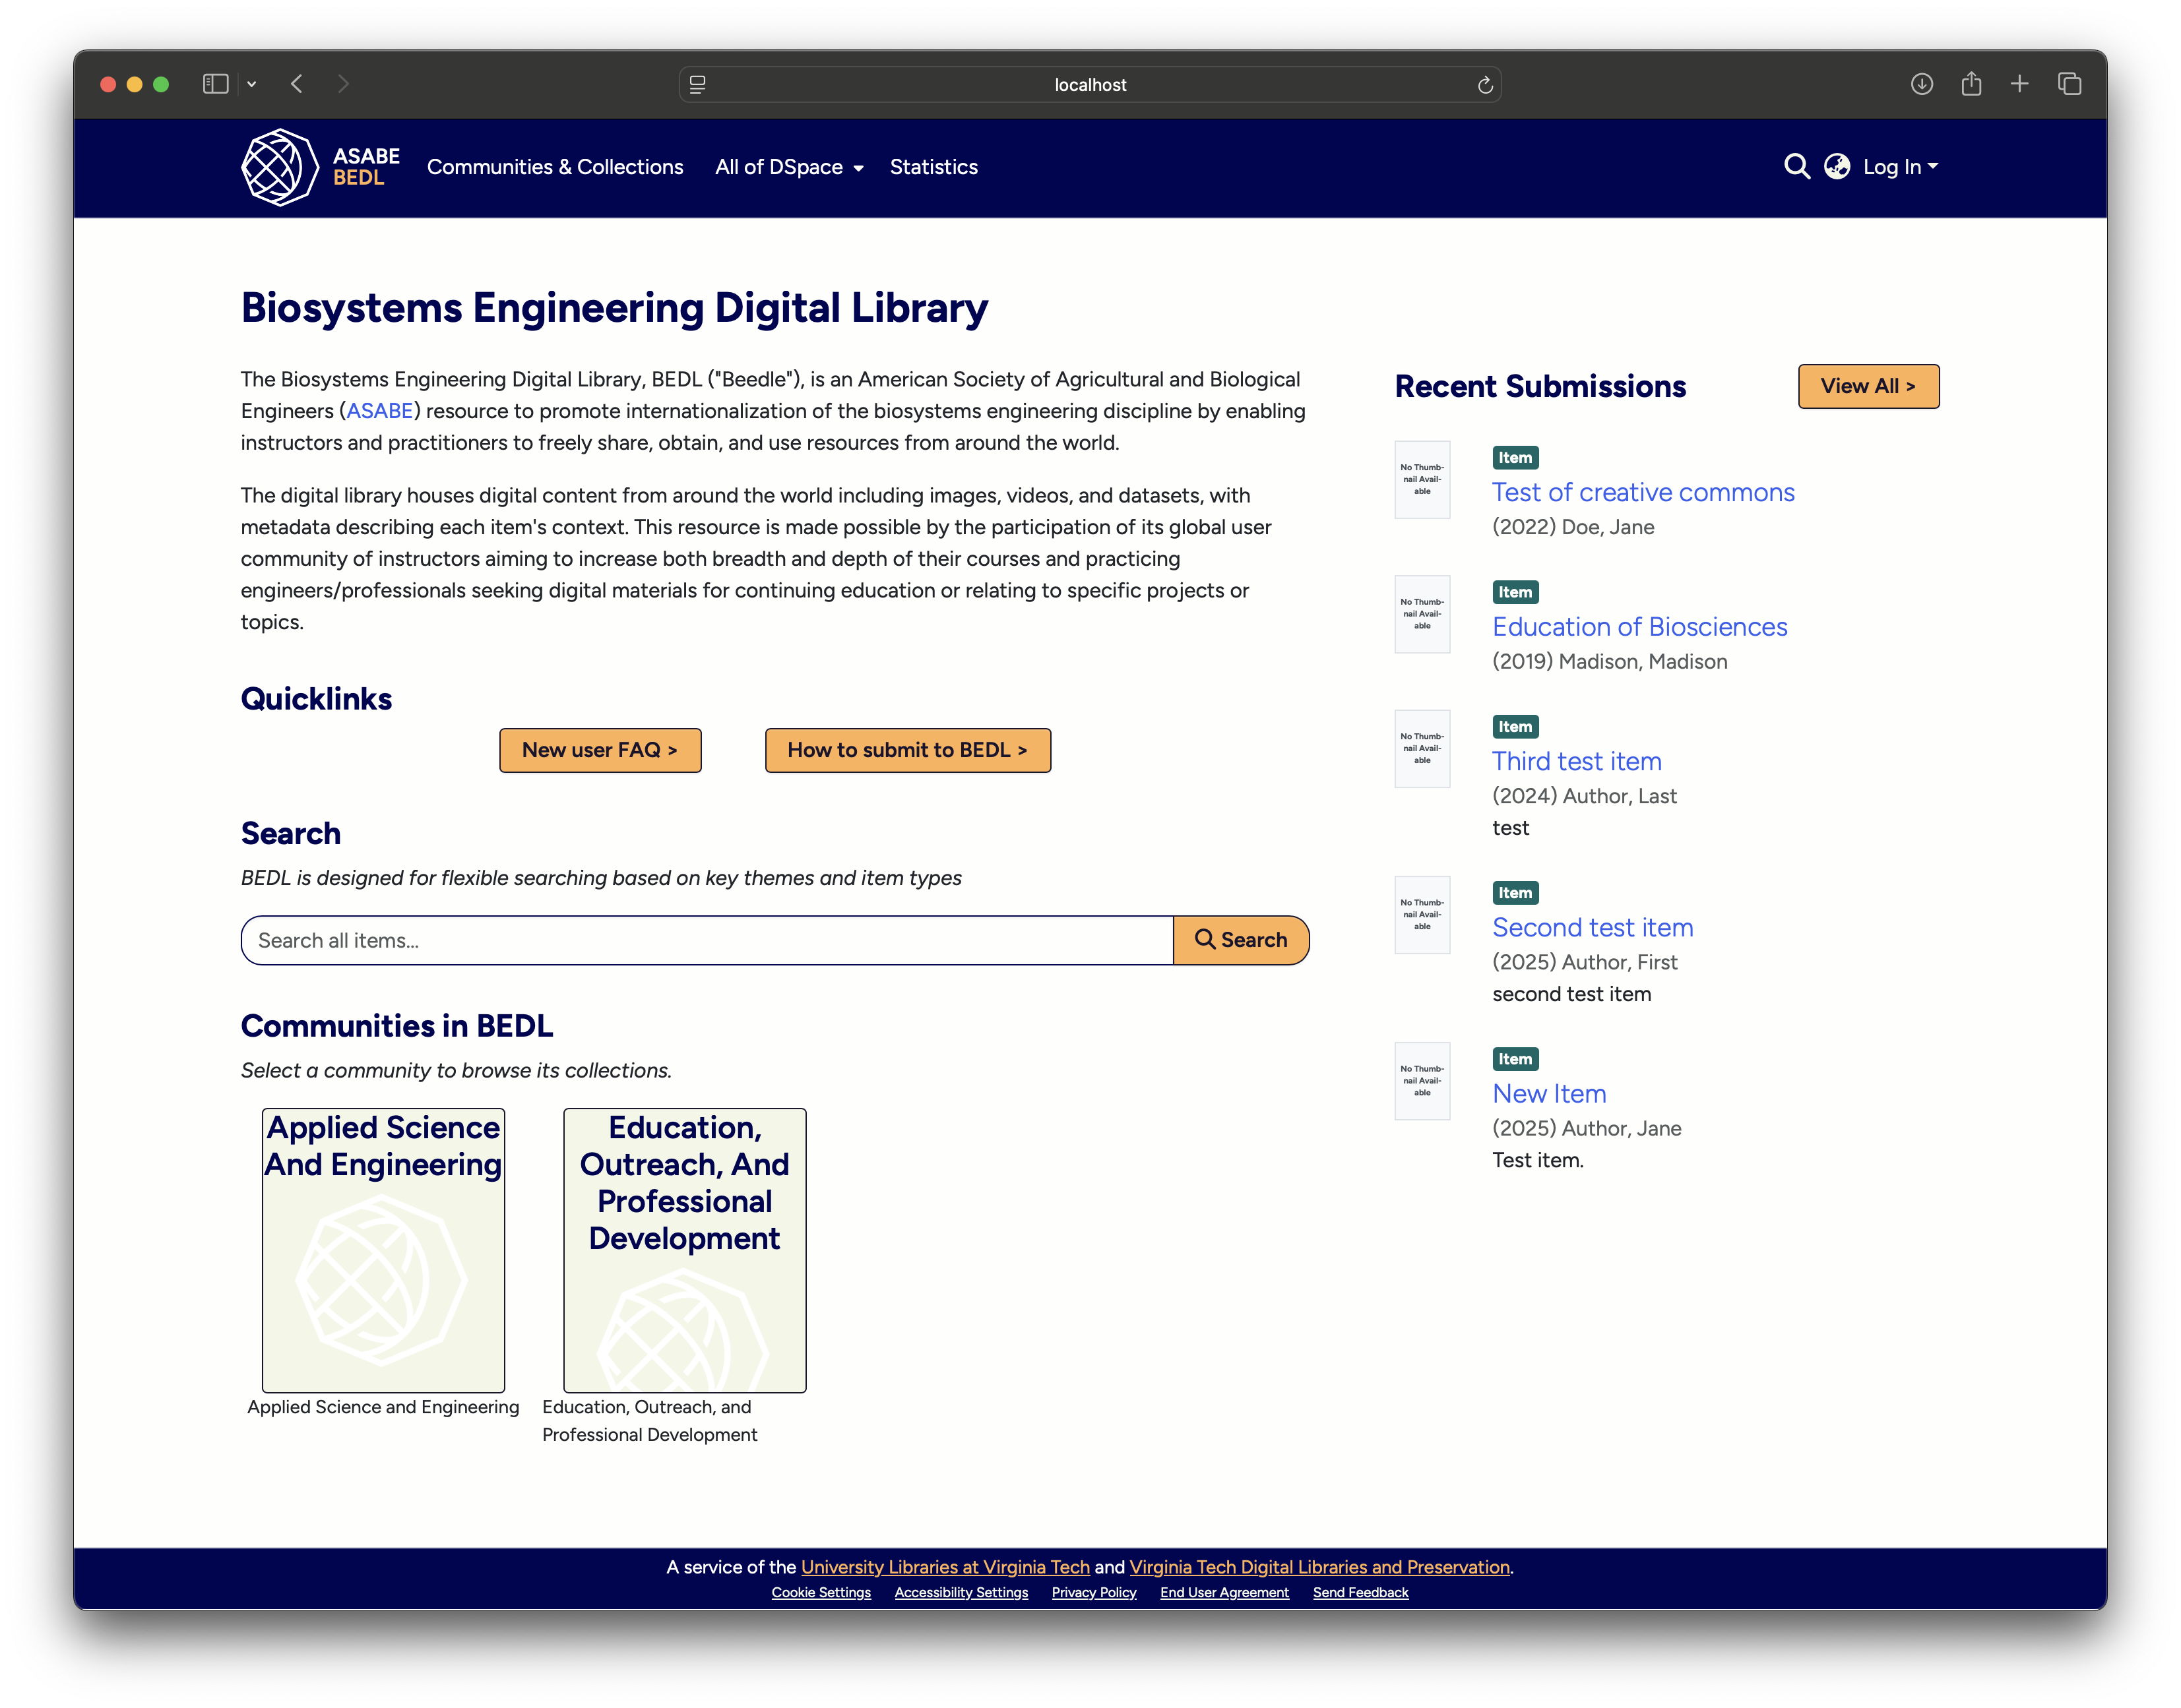Open the Log In dropdown
The width and height of the screenshot is (2181, 1708).
[1899, 167]
